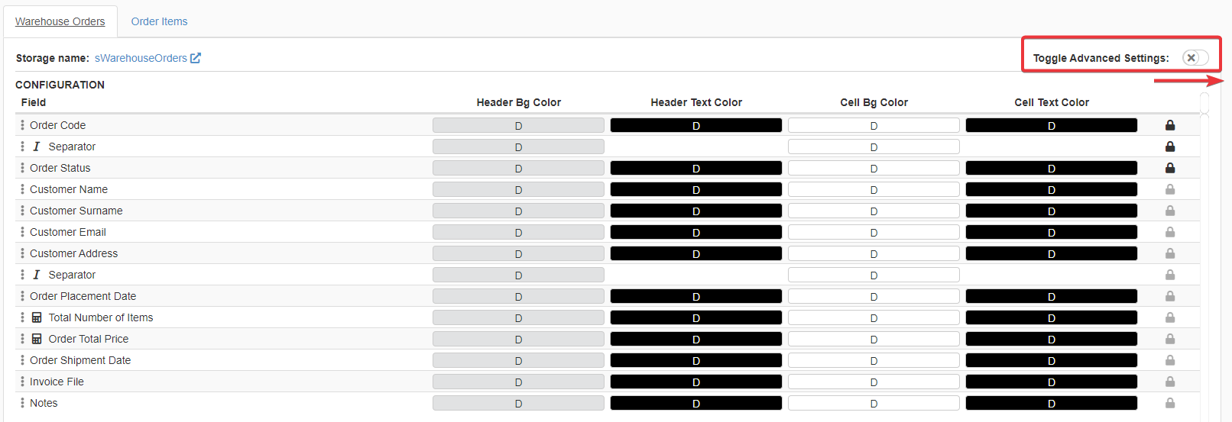Toggle the grey lock for Customer Address

1169,253
